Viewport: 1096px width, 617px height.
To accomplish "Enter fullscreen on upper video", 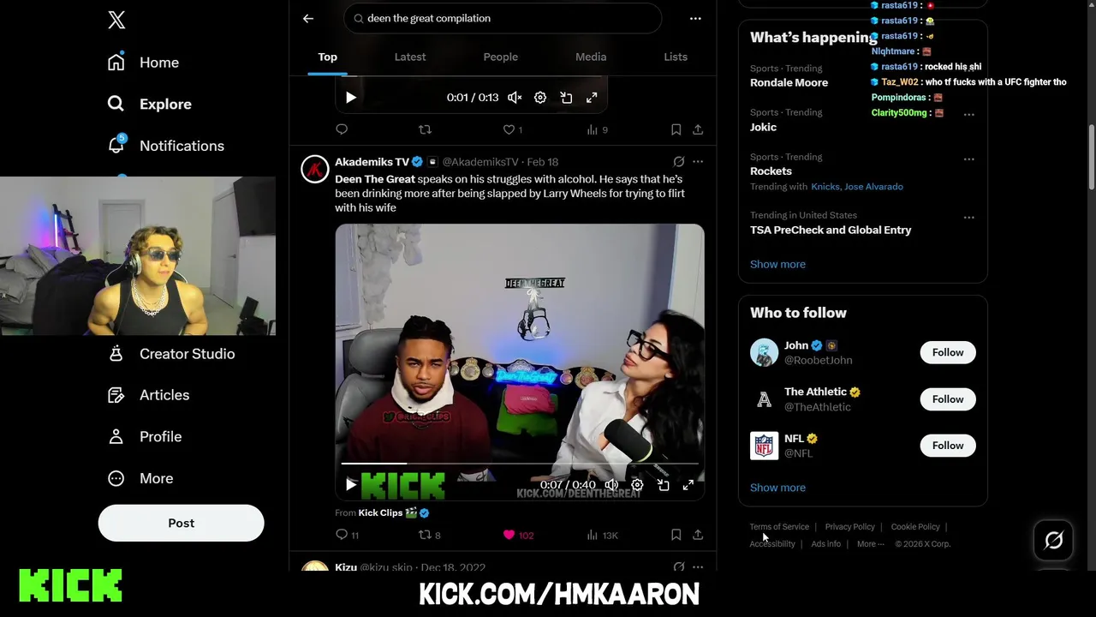I will click(x=592, y=98).
